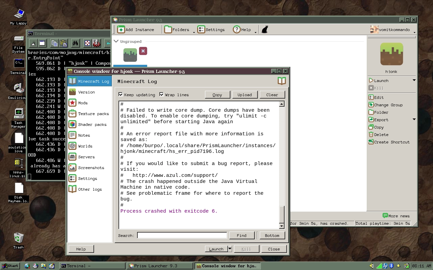Click the paste icon in Terminal toolbar
Screen dimensions: 433x270
pyautogui.click(x=63, y=43)
